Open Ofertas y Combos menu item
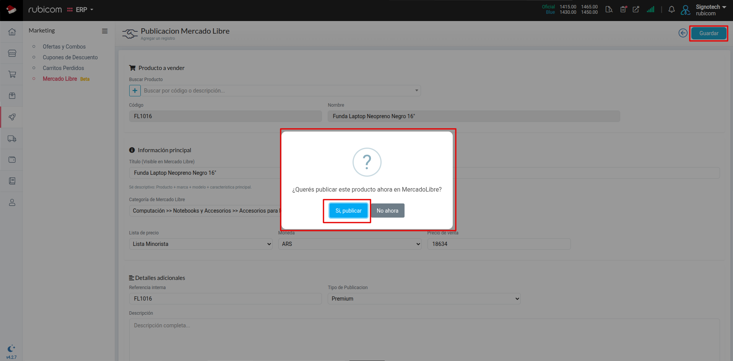The height and width of the screenshot is (361, 733). click(64, 47)
